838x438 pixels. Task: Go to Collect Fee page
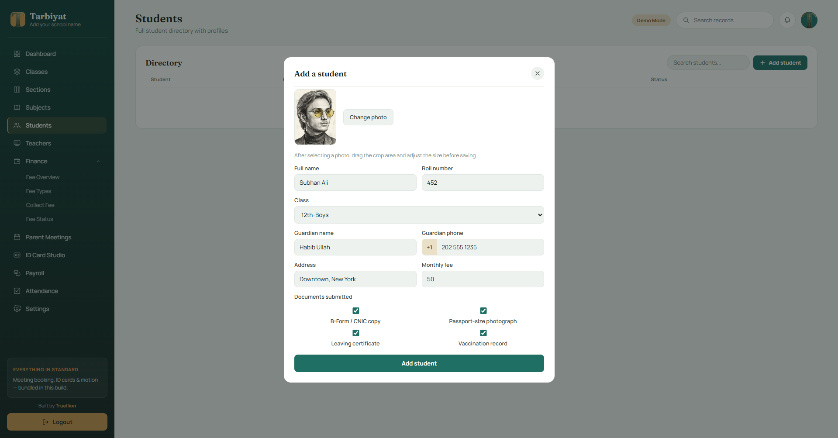click(x=40, y=205)
